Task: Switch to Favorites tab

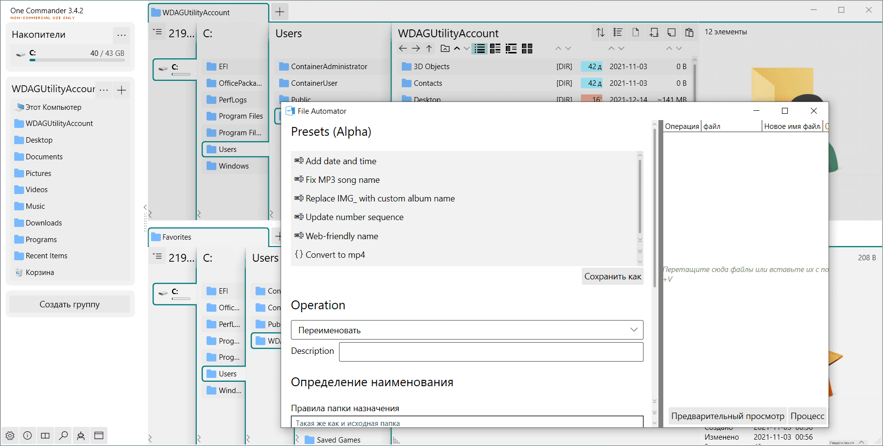Action: (x=208, y=237)
